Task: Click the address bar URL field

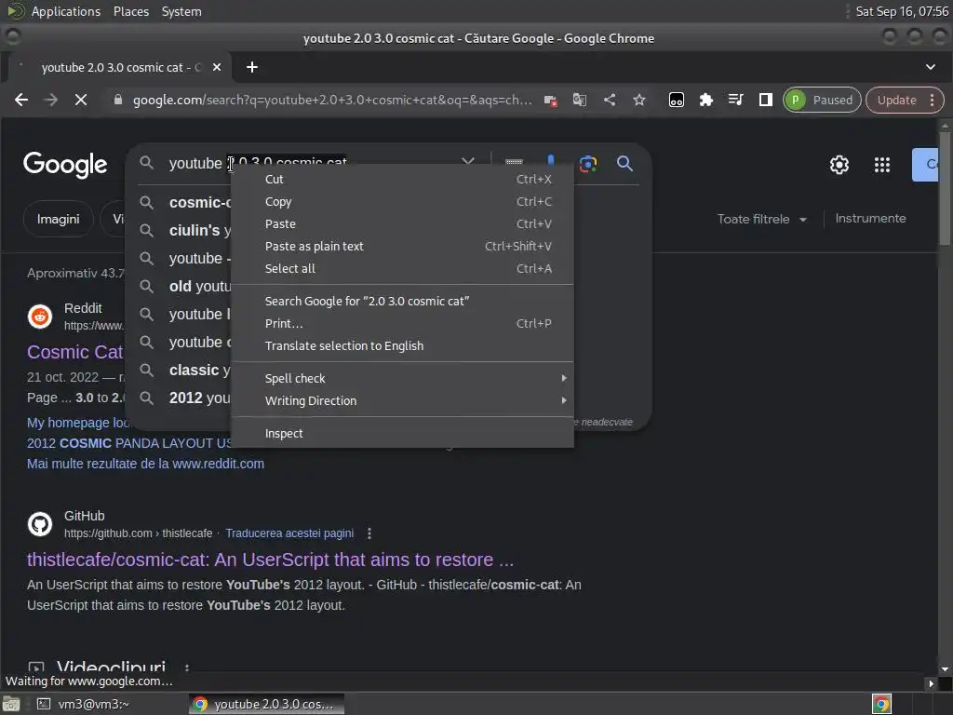Action: coord(332,100)
